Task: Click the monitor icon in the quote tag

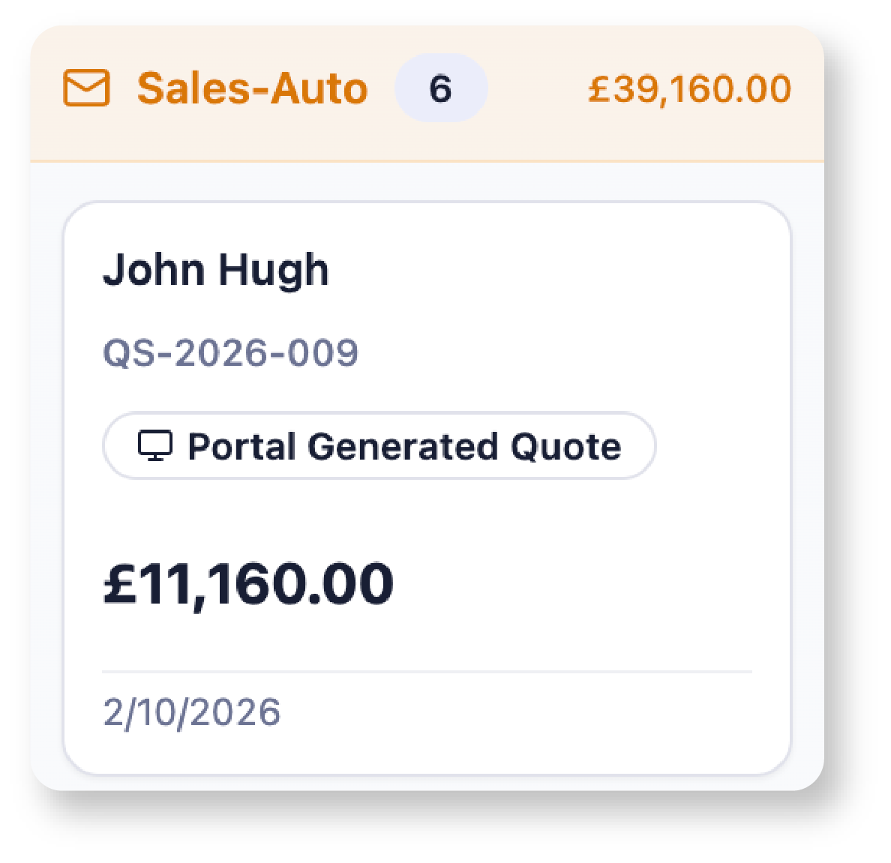Action: click(155, 446)
